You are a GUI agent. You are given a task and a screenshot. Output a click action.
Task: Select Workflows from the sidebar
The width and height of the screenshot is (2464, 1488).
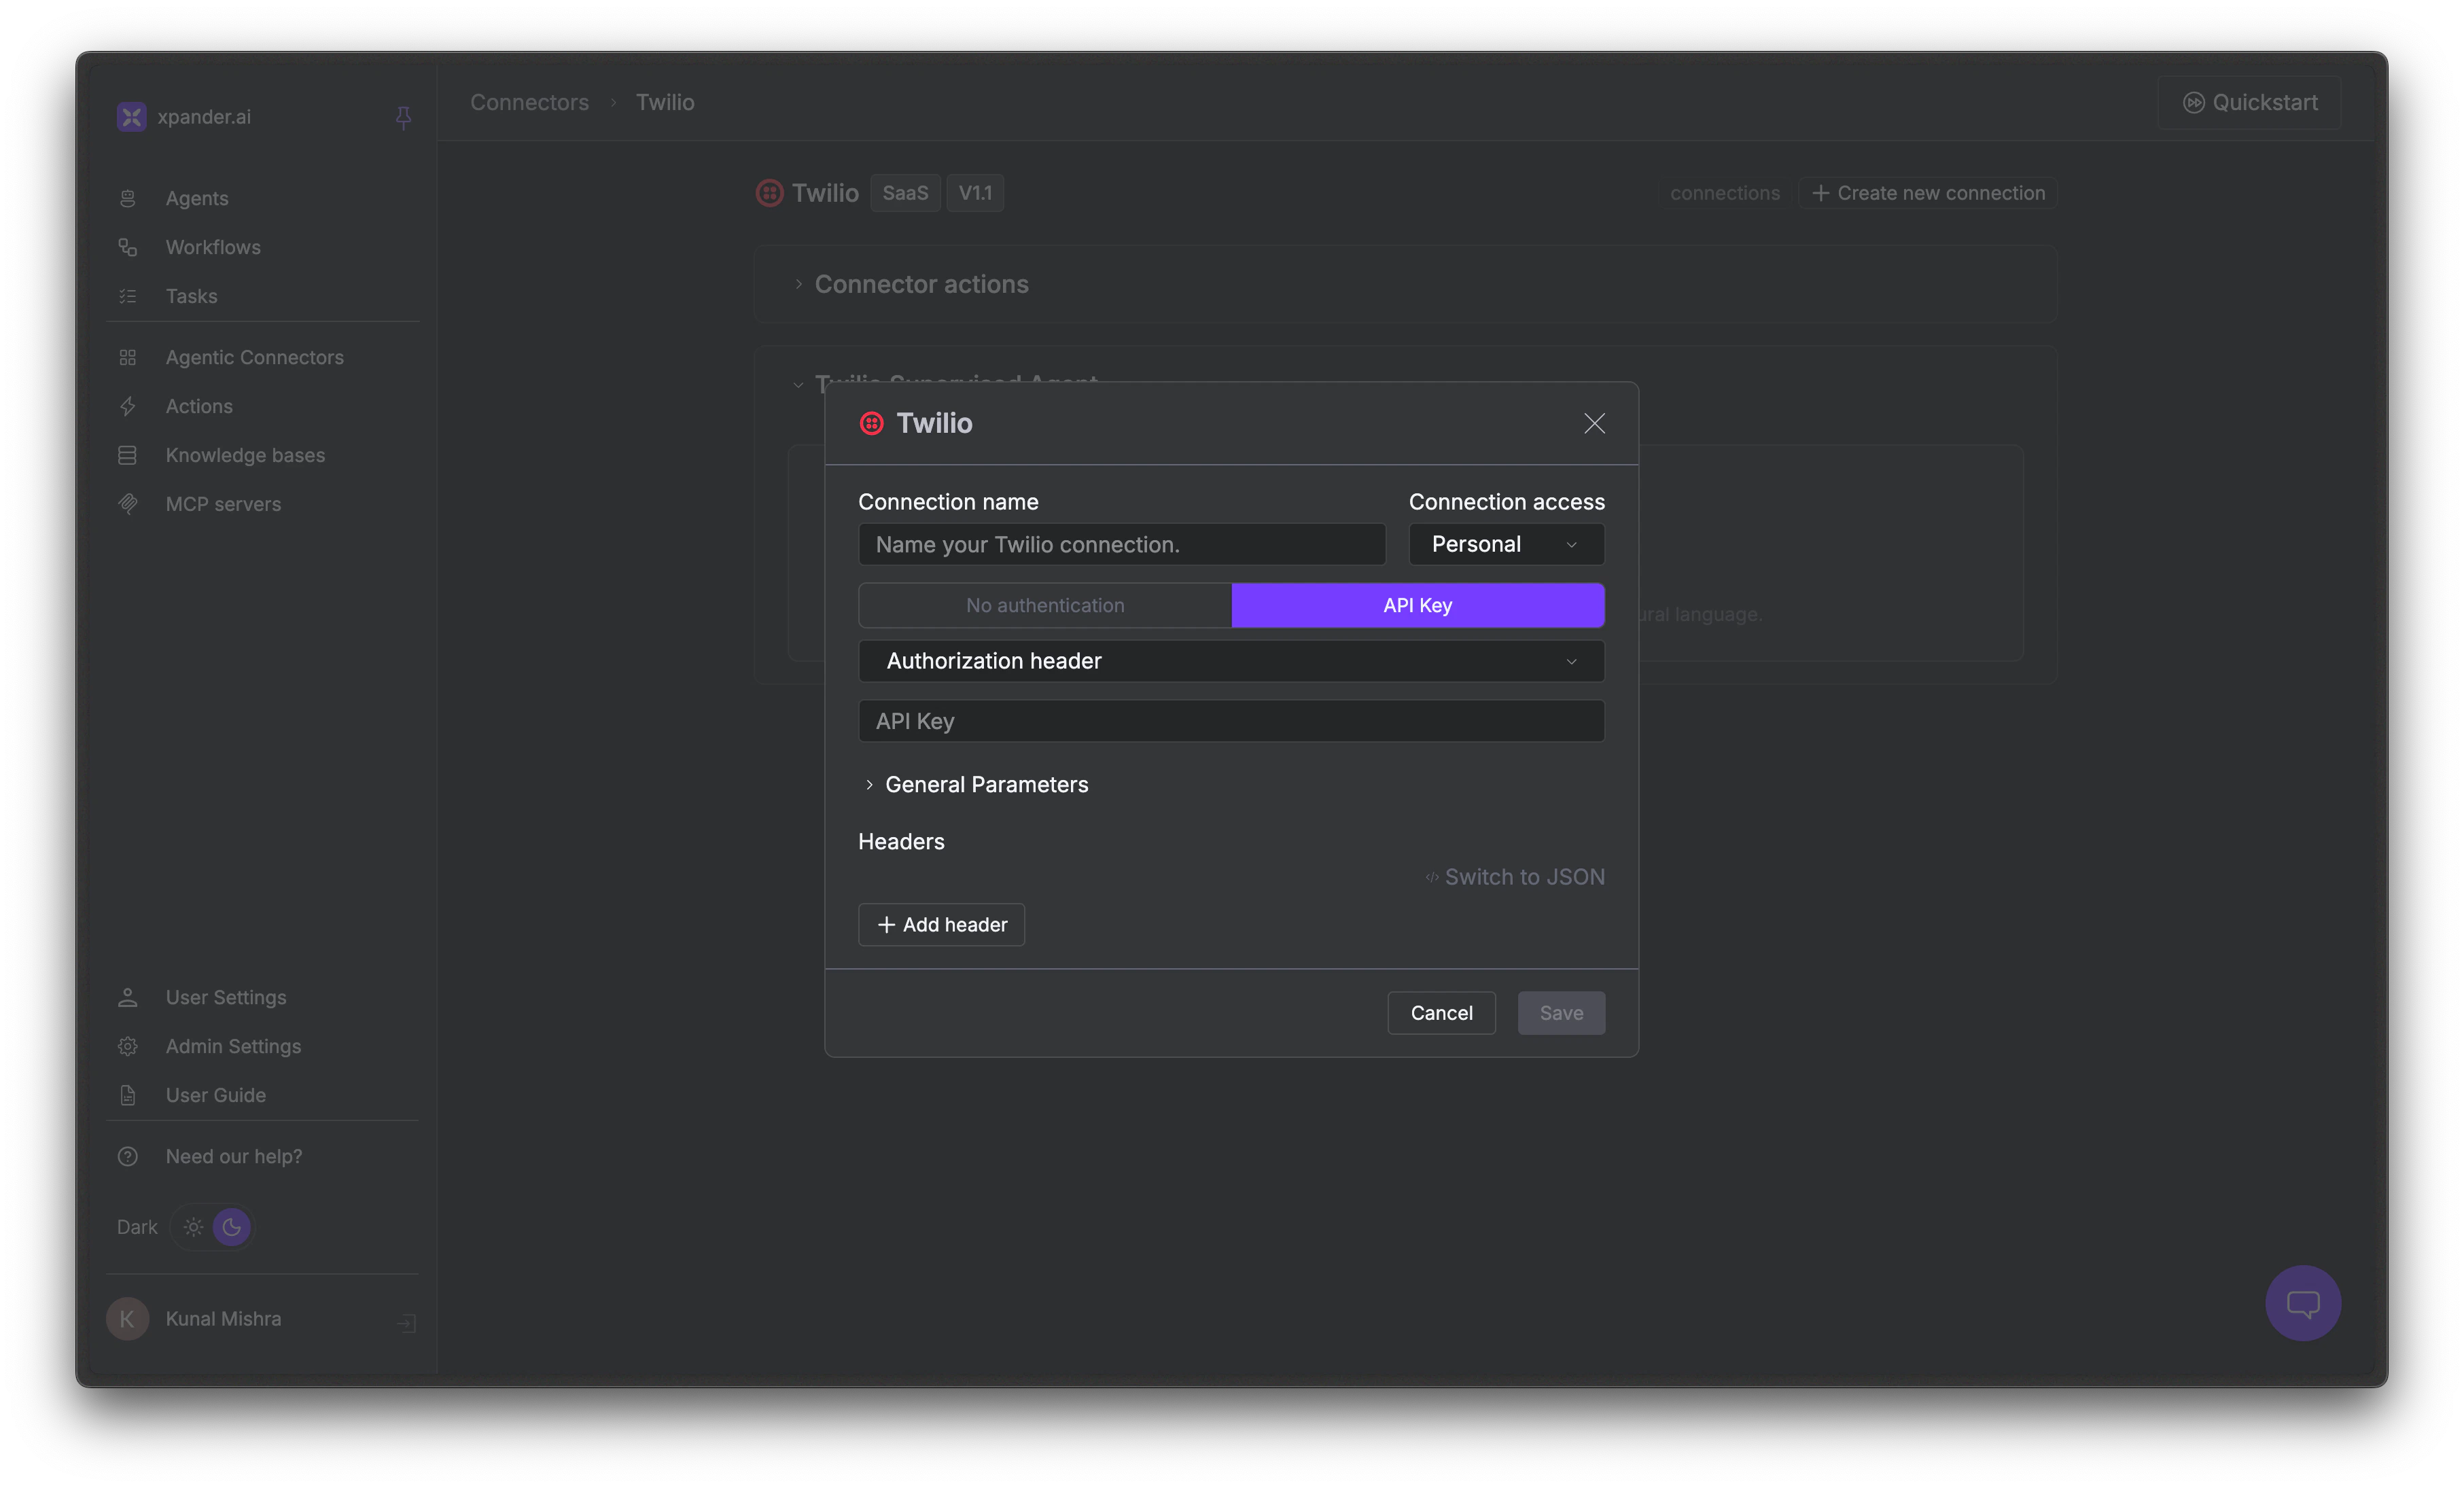(x=212, y=247)
